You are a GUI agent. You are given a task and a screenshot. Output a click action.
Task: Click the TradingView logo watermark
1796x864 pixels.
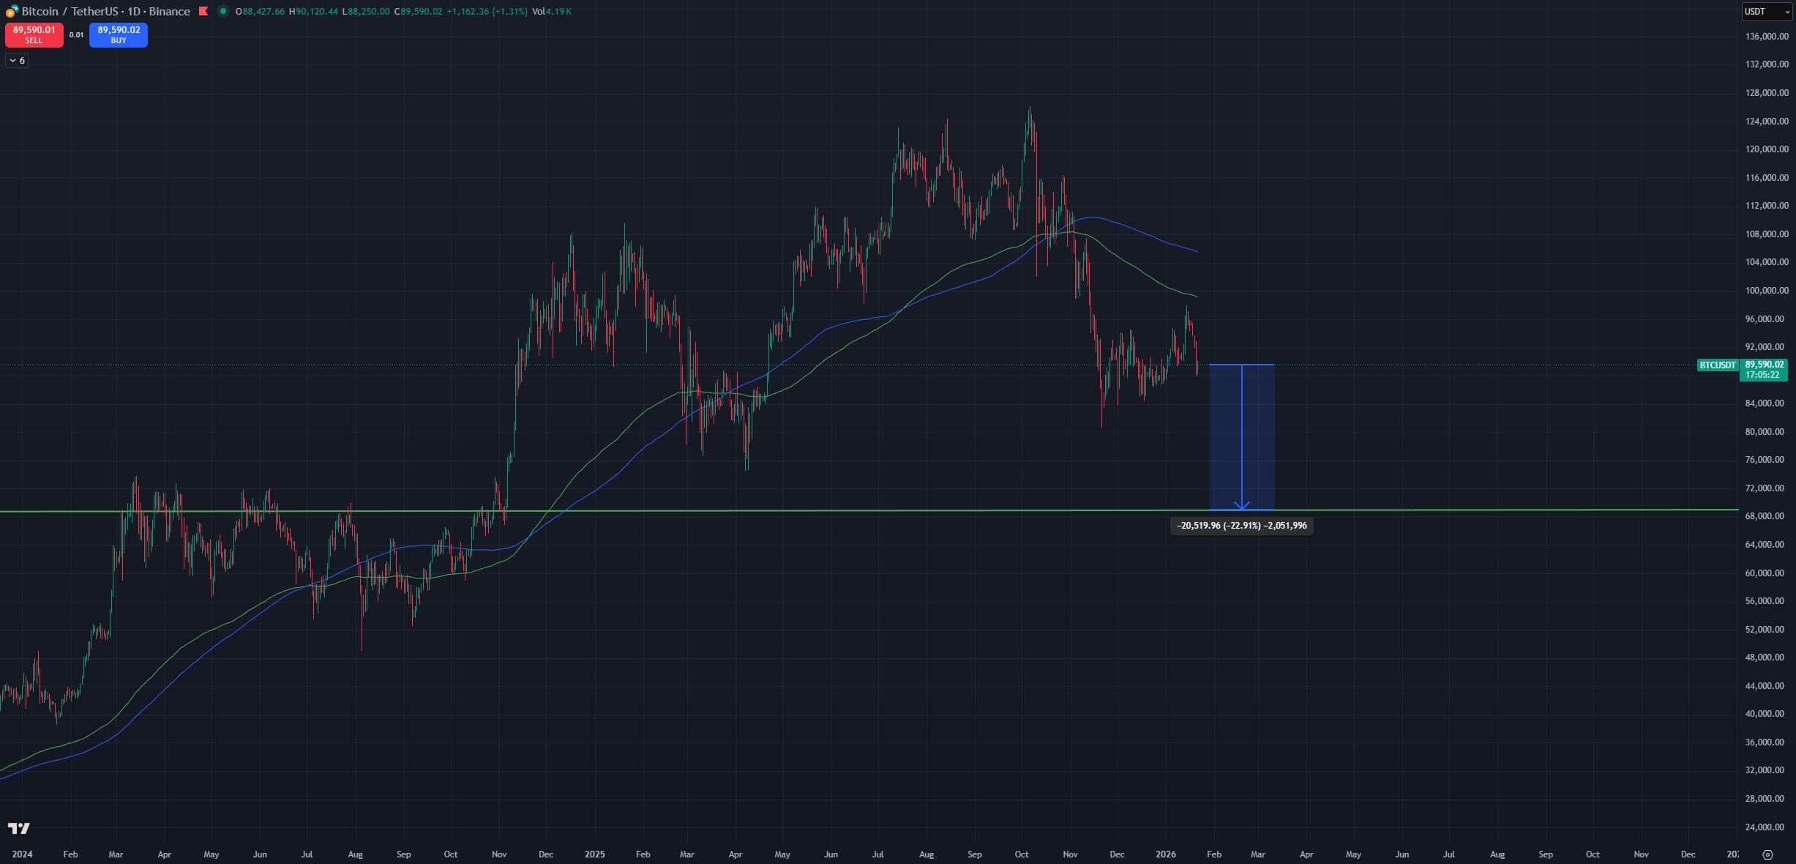click(19, 828)
